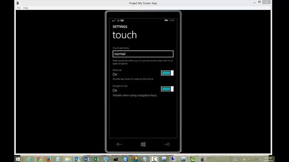Image resolution: width=289 pixels, height=162 pixels.
Task: Click the phone clock showing 12:12
Action: pyautogui.click(x=172, y=20)
